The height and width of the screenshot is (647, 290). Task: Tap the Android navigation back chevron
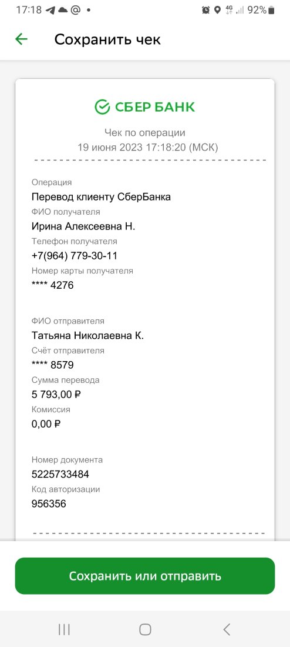point(226,629)
